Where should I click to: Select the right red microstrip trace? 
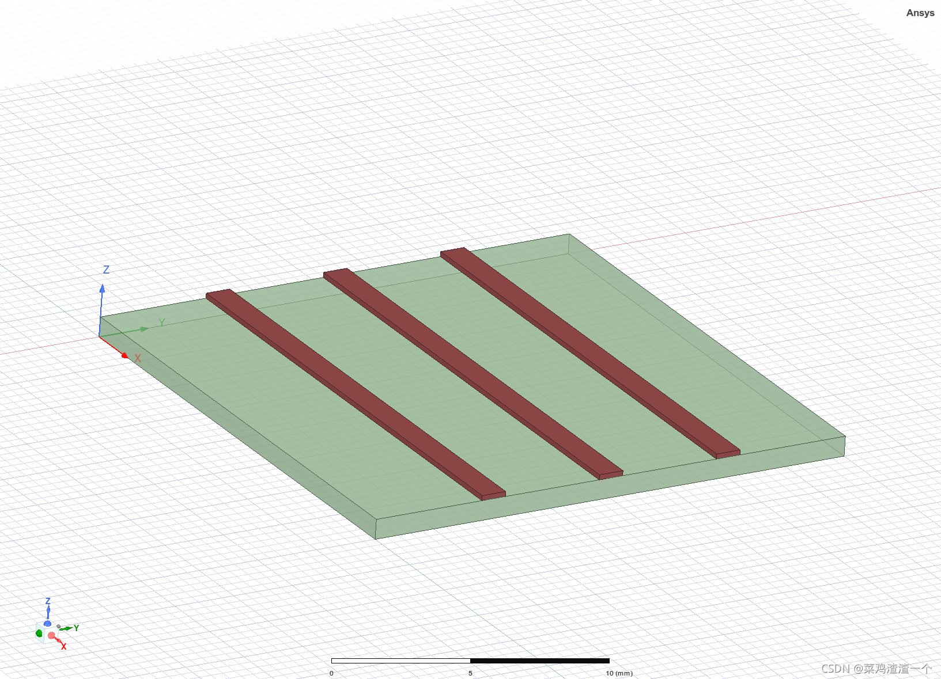[x=590, y=353]
